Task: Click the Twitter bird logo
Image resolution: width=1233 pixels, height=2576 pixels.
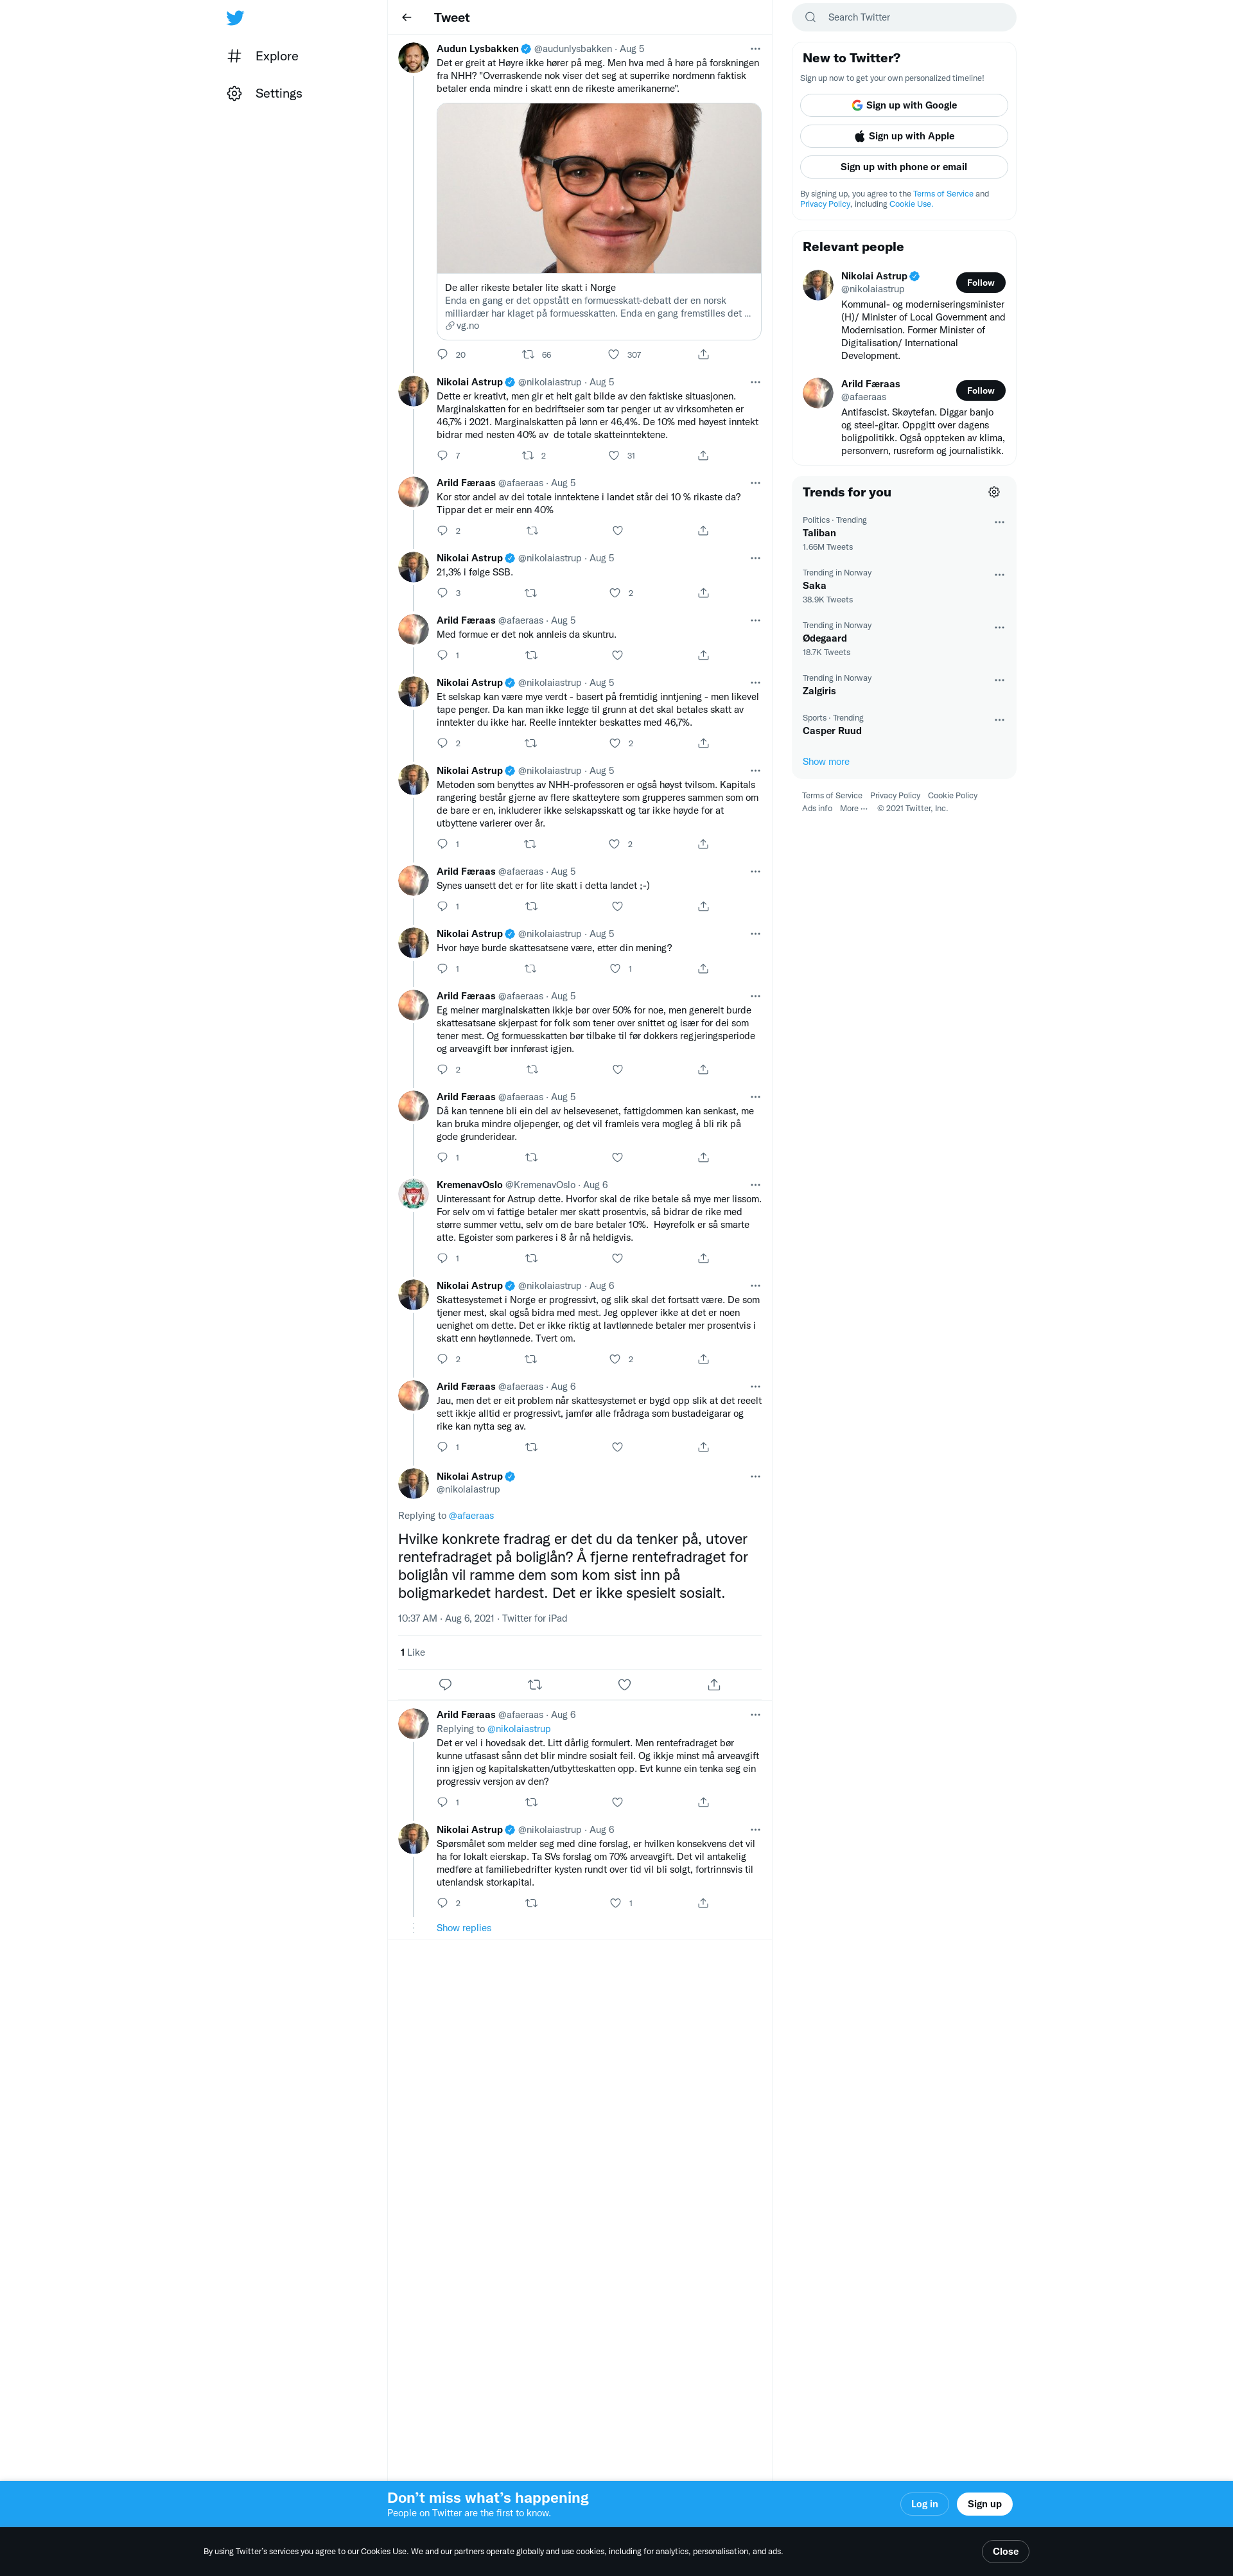Action: pos(235,18)
